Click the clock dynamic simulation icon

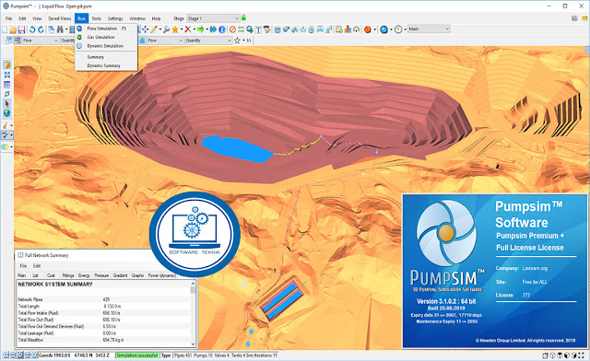click(398, 29)
